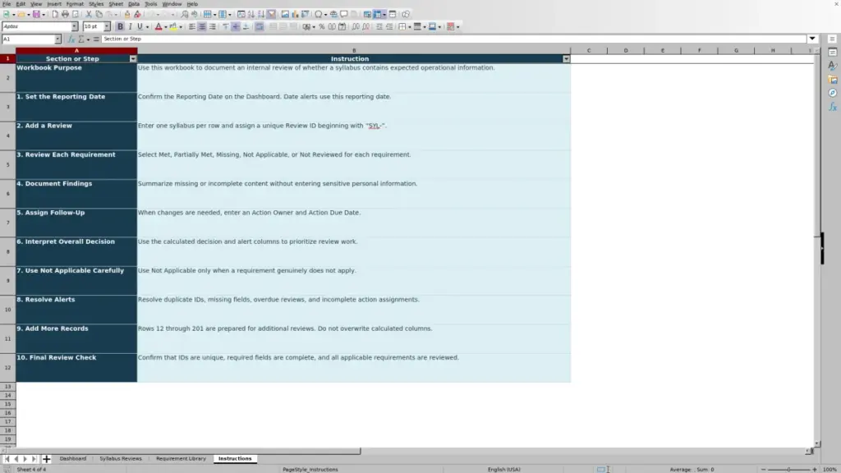Screen dimensions: 841x473
Task: Click the Insert Comment icon
Action: point(344,14)
